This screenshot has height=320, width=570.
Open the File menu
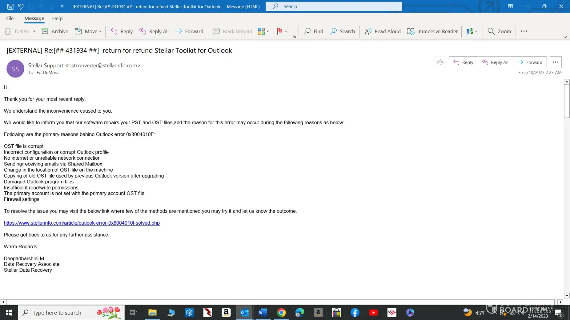[x=10, y=19]
